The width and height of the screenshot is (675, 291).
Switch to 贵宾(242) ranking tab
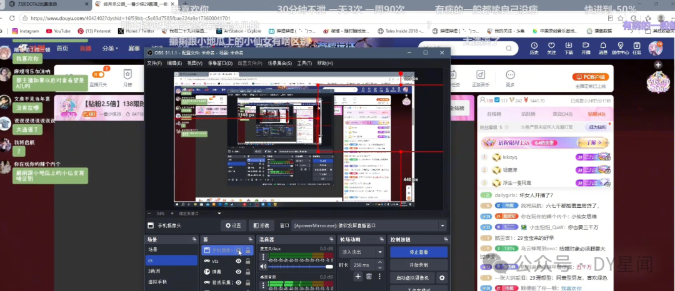click(562, 114)
